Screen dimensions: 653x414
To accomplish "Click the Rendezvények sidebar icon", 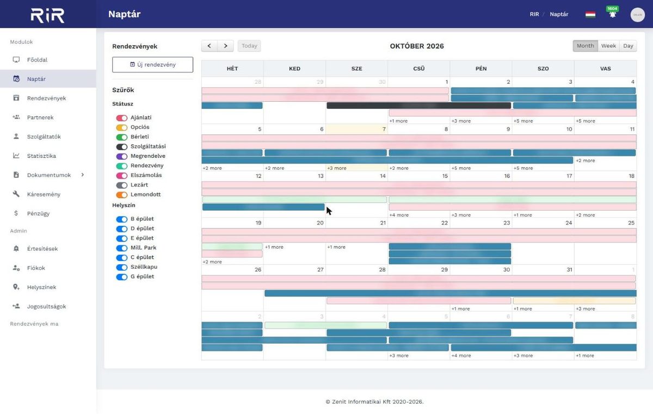I will click(x=16, y=98).
